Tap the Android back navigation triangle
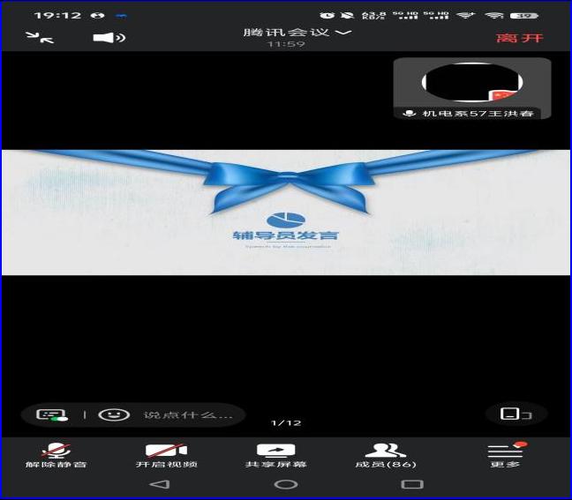This screenshot has height=500, width=572. click(159, 484)
